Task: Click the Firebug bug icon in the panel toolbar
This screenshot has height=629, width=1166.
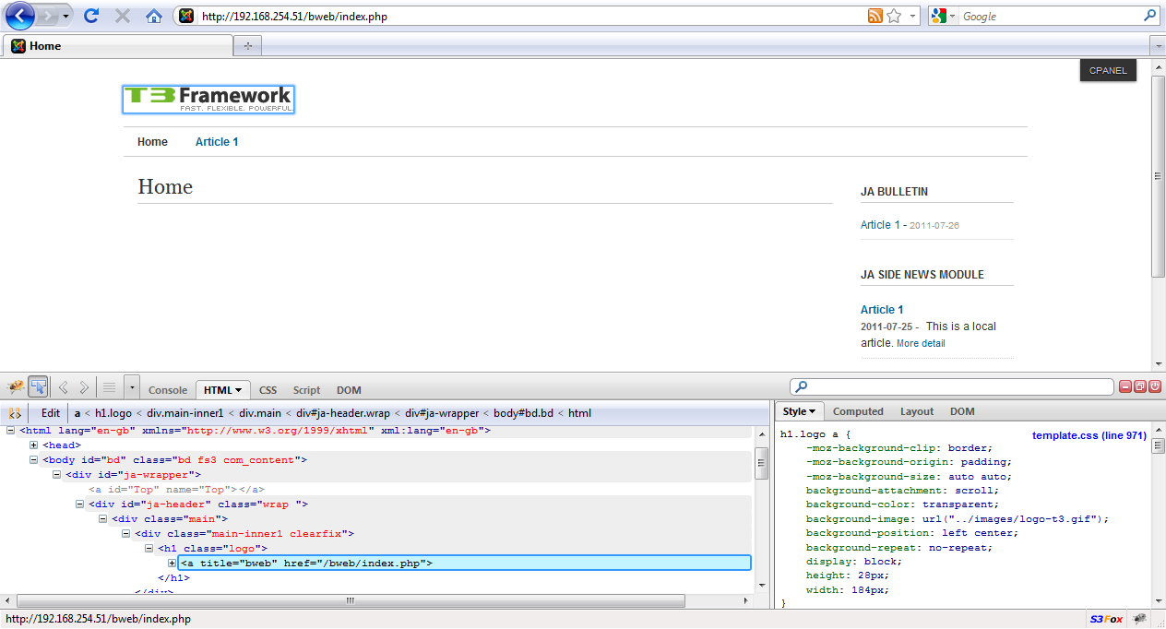Action: (x=15, y=387)
